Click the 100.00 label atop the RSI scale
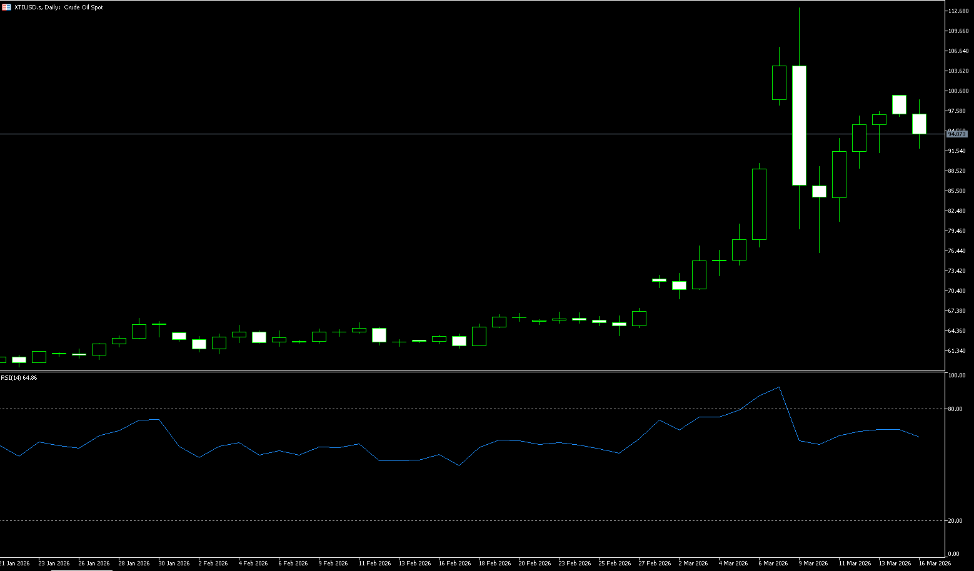Screen dimensions: 974x571 (x=956, y=375)
